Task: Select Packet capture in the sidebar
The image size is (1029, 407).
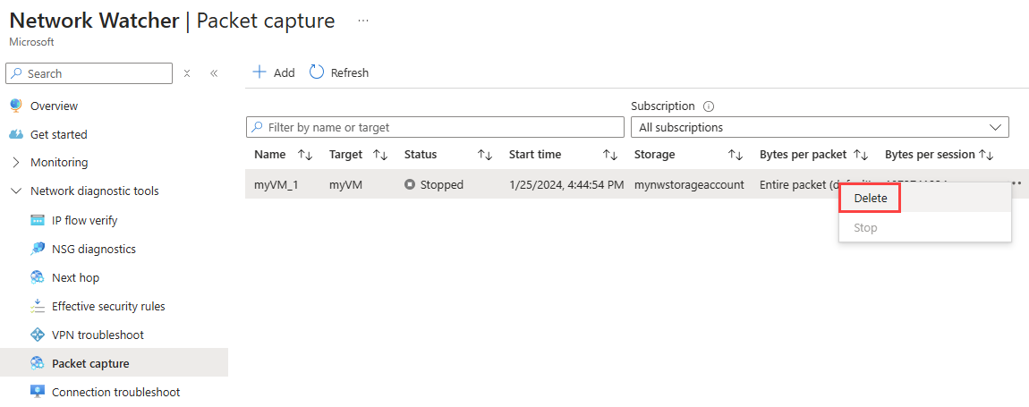Action: (90, 363)
